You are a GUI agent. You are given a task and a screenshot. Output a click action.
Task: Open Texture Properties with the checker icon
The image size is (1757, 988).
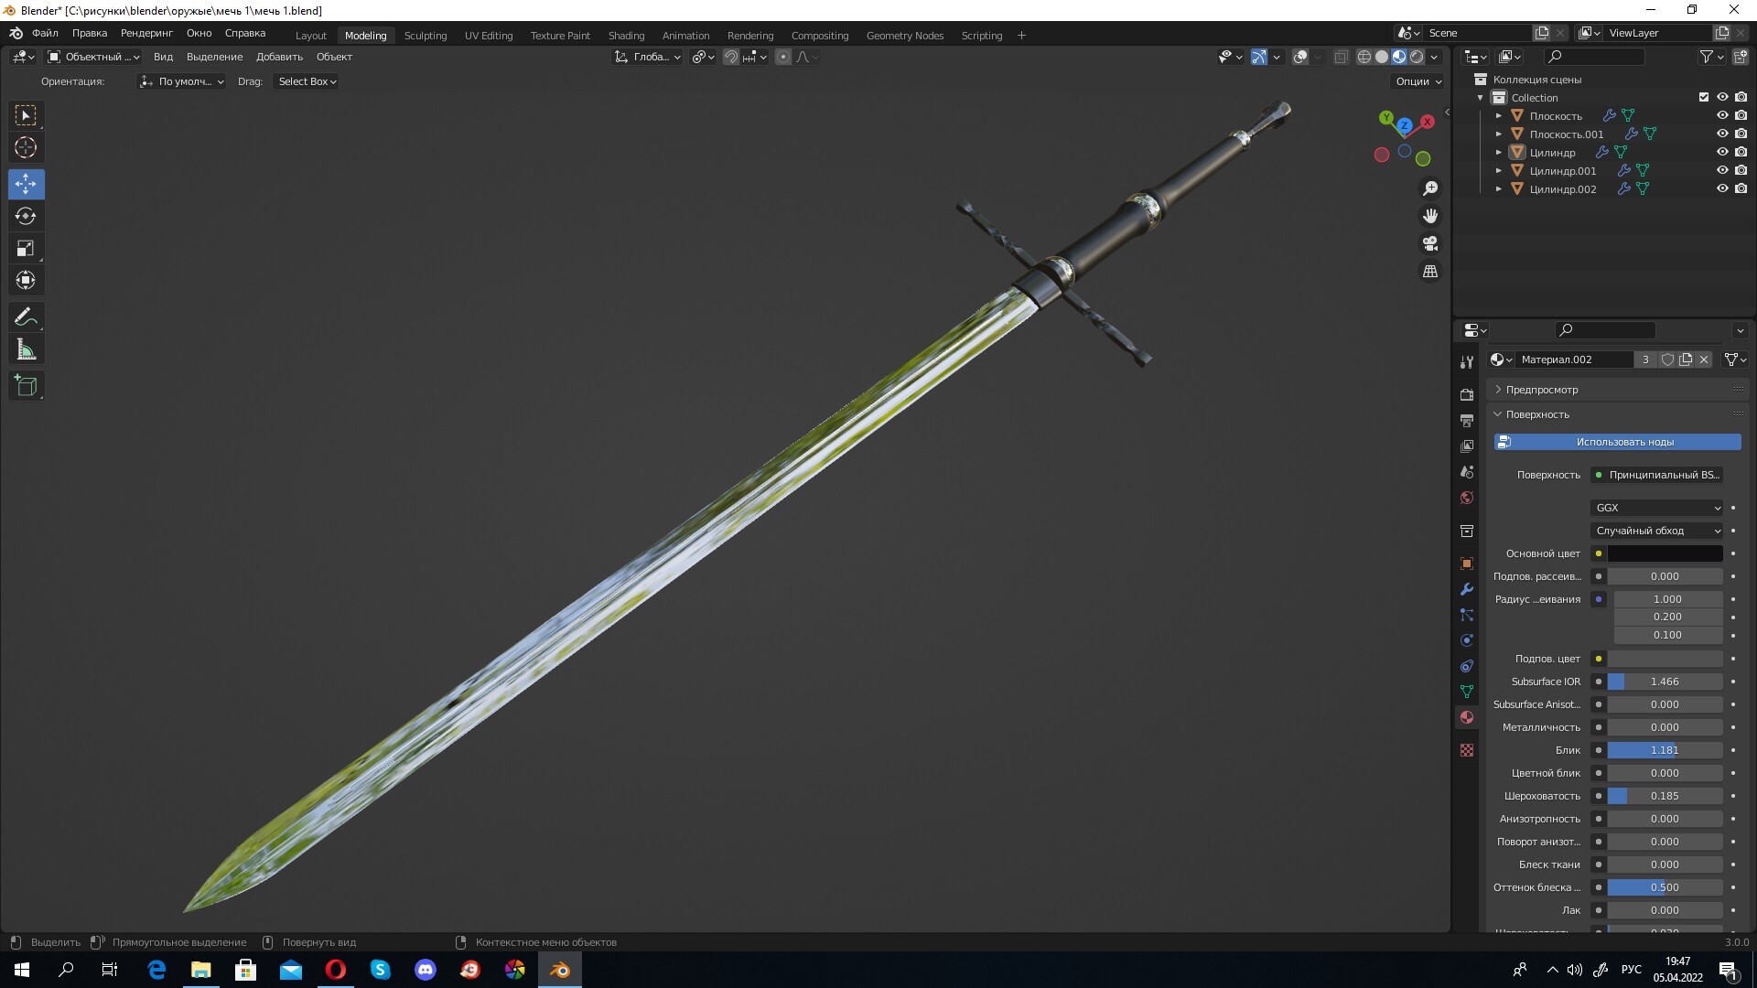pyautogui.click(x=1467, y=749)
